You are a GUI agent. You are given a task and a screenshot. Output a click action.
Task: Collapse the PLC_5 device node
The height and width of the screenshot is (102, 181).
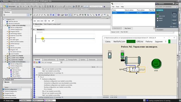(x=5, y=62)
